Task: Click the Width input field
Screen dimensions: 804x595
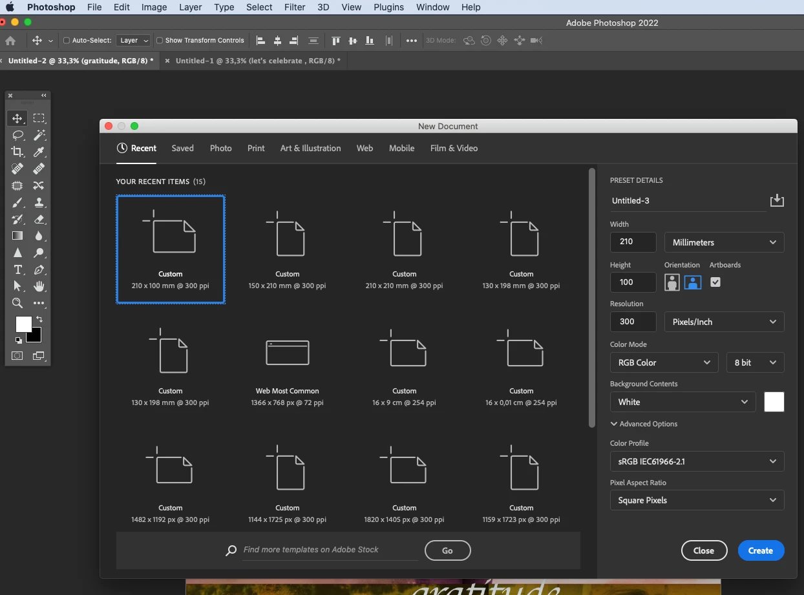Action: pyautogui.click(x=633, y=242)
